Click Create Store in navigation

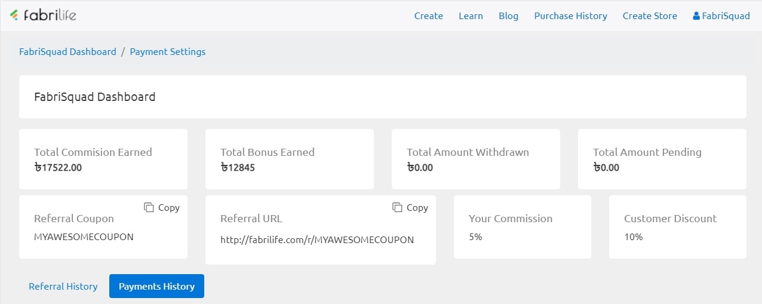[x=650, y=16]
